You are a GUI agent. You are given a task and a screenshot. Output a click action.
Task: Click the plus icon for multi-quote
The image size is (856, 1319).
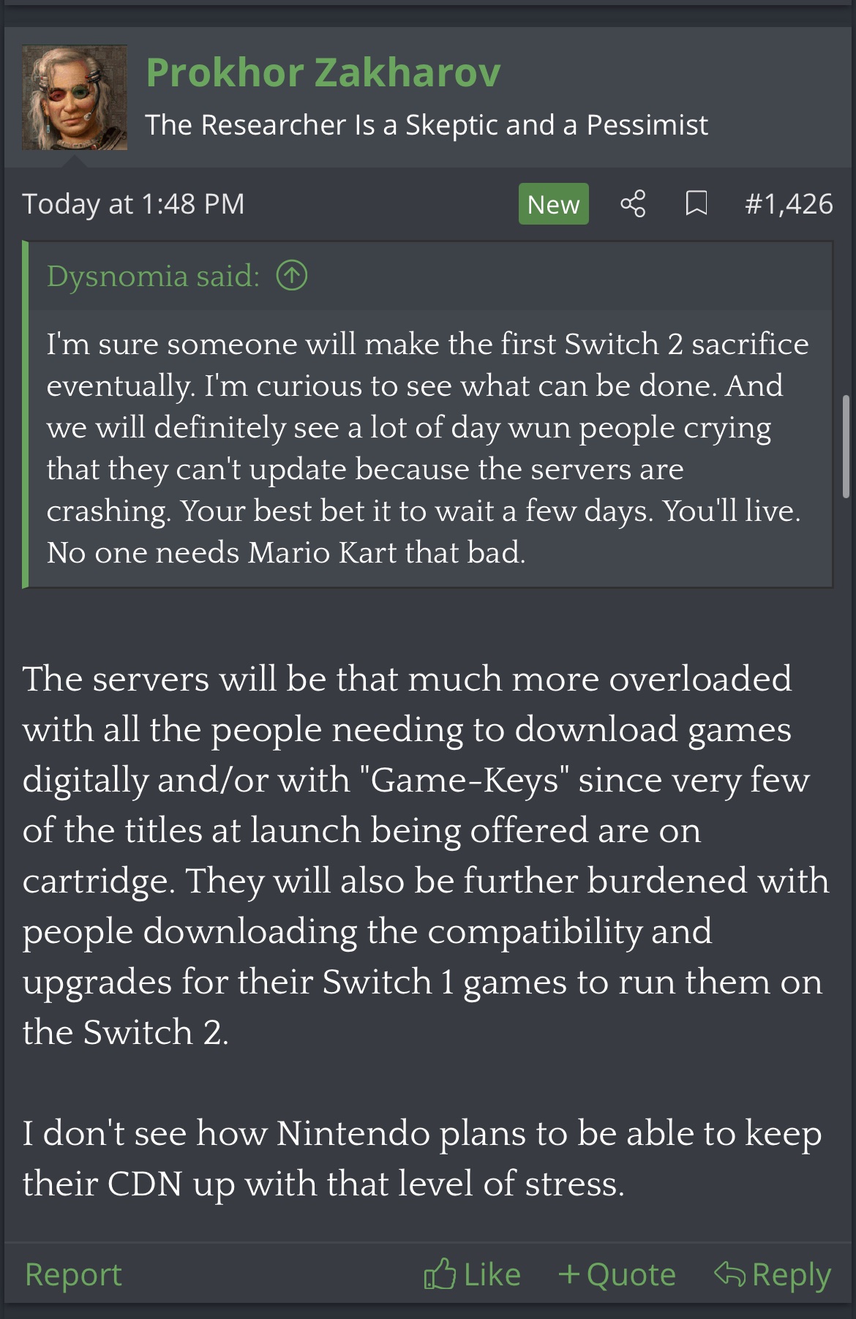tap(569, 1274)
